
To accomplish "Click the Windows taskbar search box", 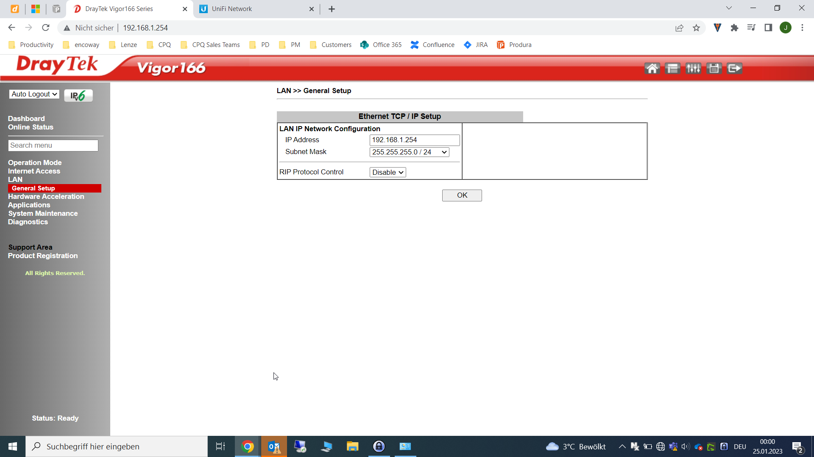I will (117, 446).
